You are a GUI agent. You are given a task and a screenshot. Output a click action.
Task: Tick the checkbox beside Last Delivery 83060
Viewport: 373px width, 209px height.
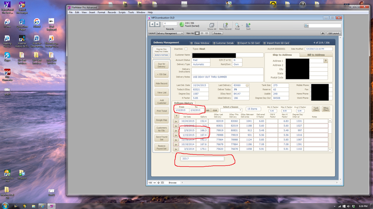tap(247, 85)
